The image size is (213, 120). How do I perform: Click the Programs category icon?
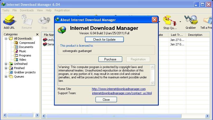click(16, 55)
